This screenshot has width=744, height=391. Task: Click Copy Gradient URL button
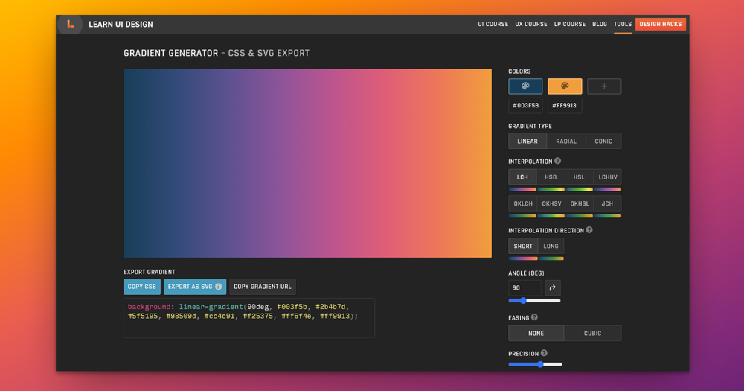(263, 287)
